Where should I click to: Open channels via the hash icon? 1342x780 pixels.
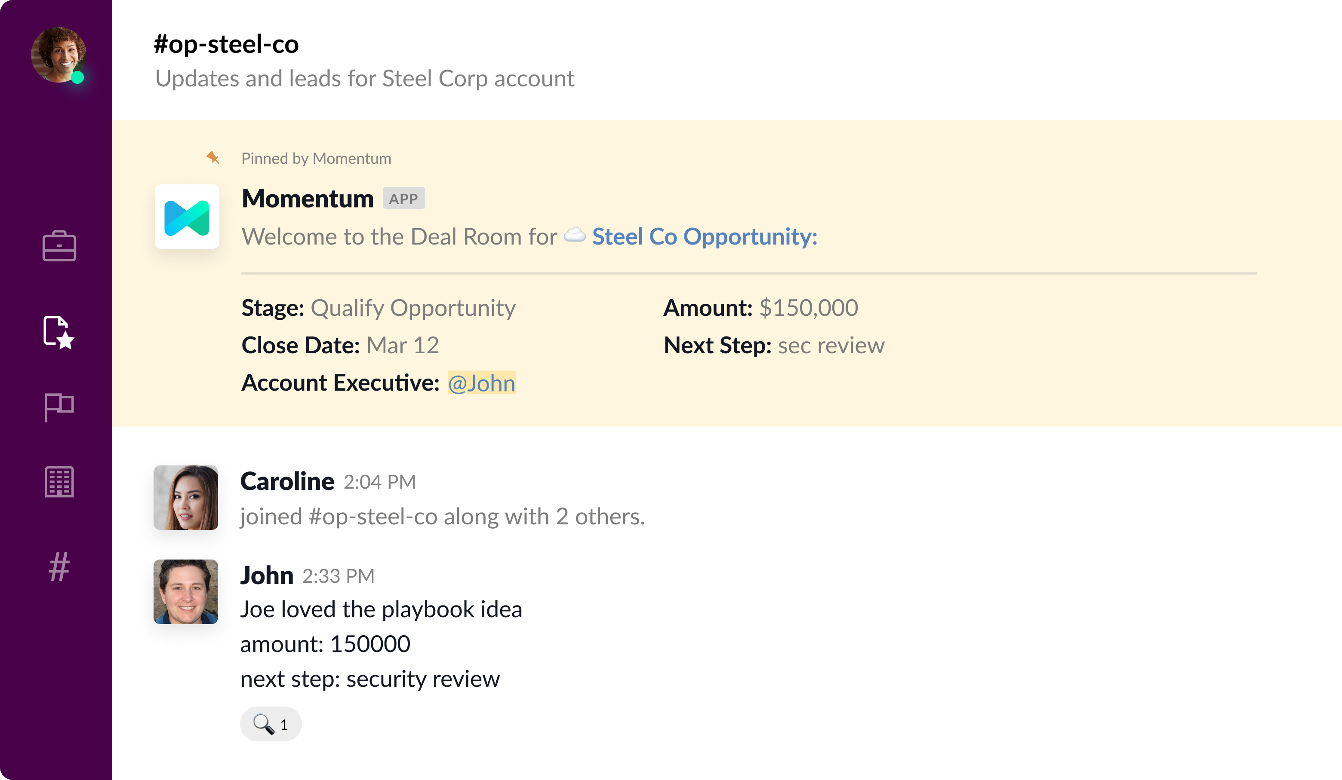coord(59,567)
